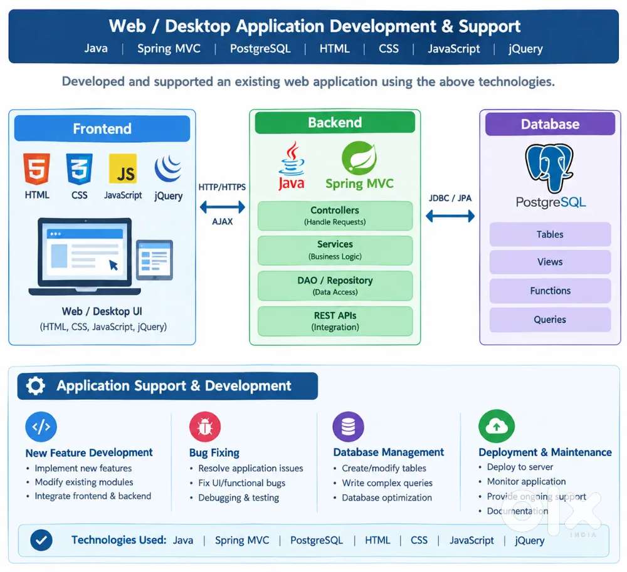
Task: Click the JDBC / JPA double arrow
Action: coord(450,216)
